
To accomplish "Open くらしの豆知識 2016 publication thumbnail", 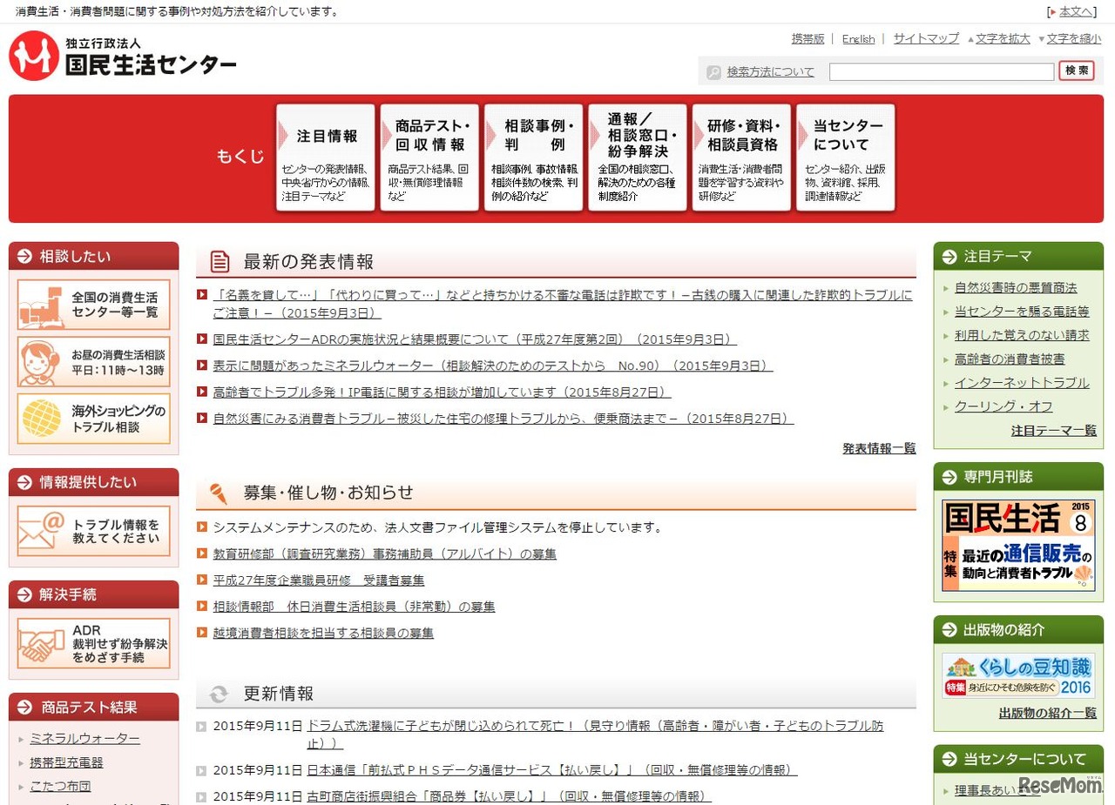I will (x=1017, y=676).
